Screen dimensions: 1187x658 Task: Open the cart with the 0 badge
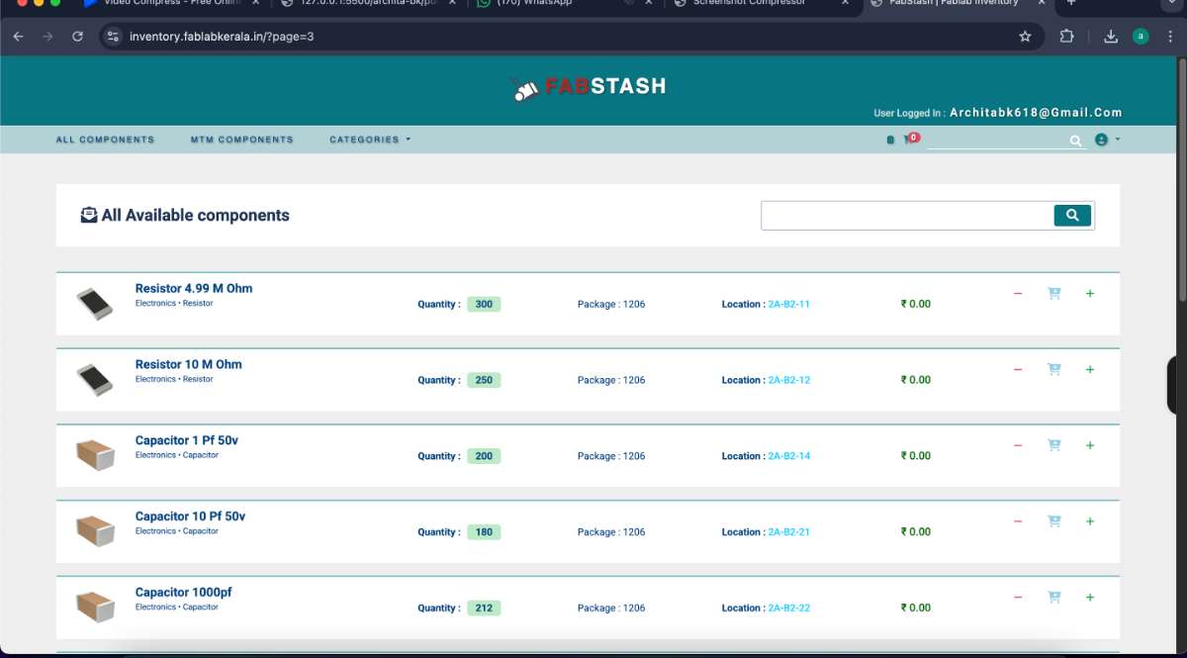pyautogui.click(x=910, y=140)
